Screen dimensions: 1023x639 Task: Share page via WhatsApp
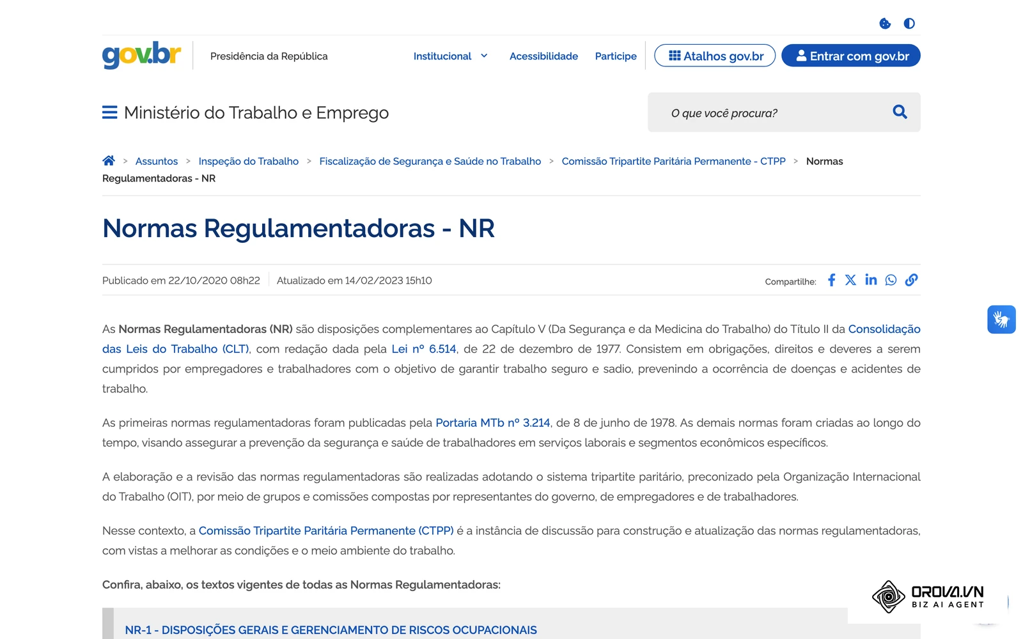pos(891,280)
